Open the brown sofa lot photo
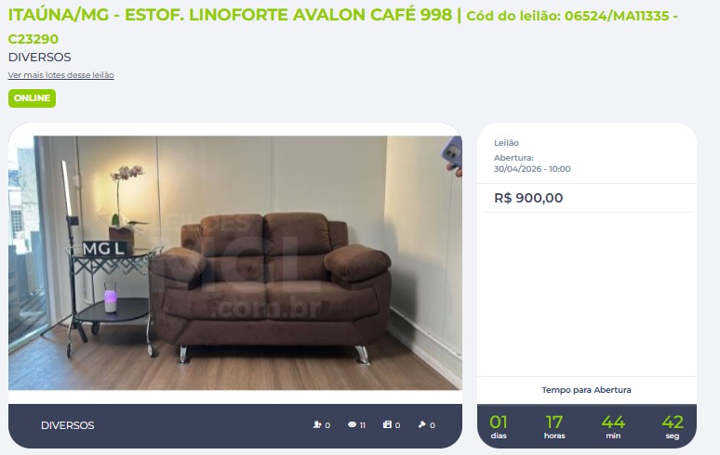The height and width of the screenshot is (455, 720). point(235,263)
